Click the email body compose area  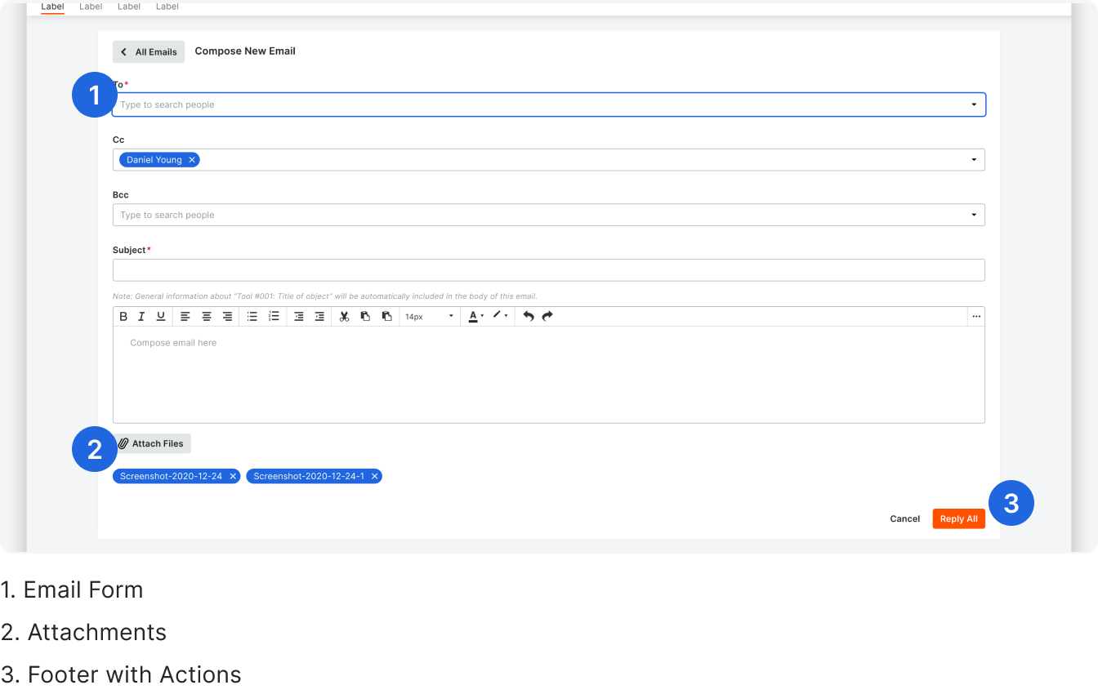click(x=549, y=375)
